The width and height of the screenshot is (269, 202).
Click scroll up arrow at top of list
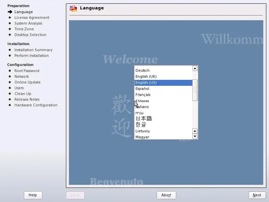click(x=195, y=68)
